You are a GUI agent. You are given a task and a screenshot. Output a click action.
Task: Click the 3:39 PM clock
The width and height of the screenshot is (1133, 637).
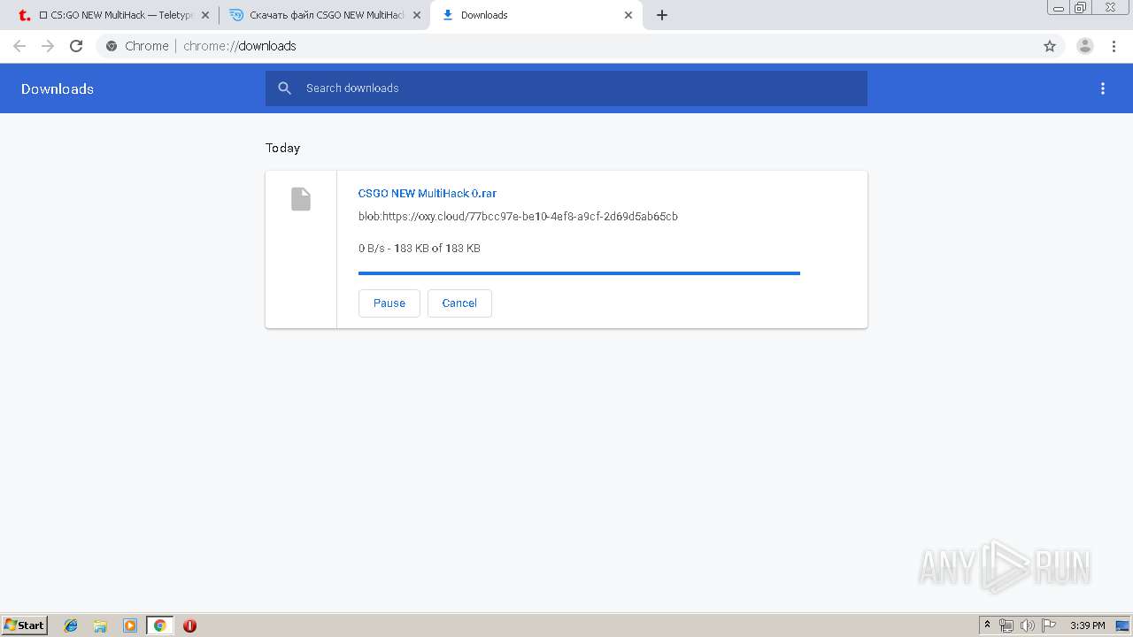(x=1088, y=625)
